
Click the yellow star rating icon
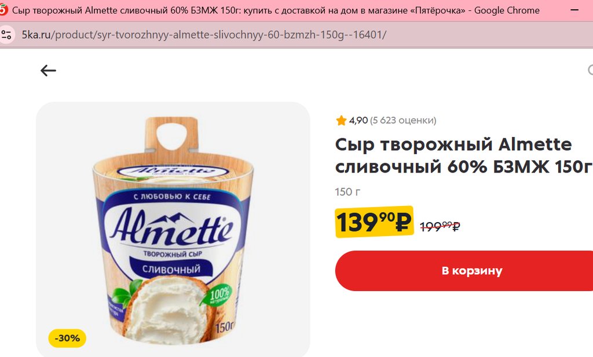point(341,120)
